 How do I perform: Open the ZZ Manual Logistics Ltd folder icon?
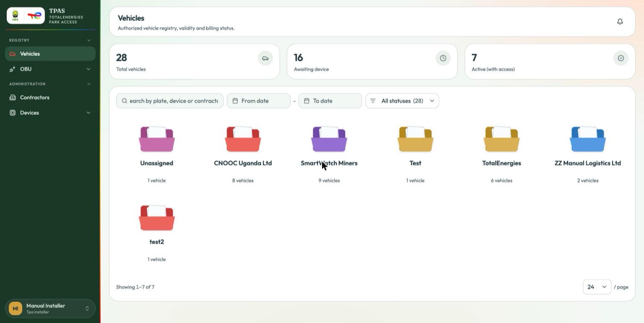[588, 139]
